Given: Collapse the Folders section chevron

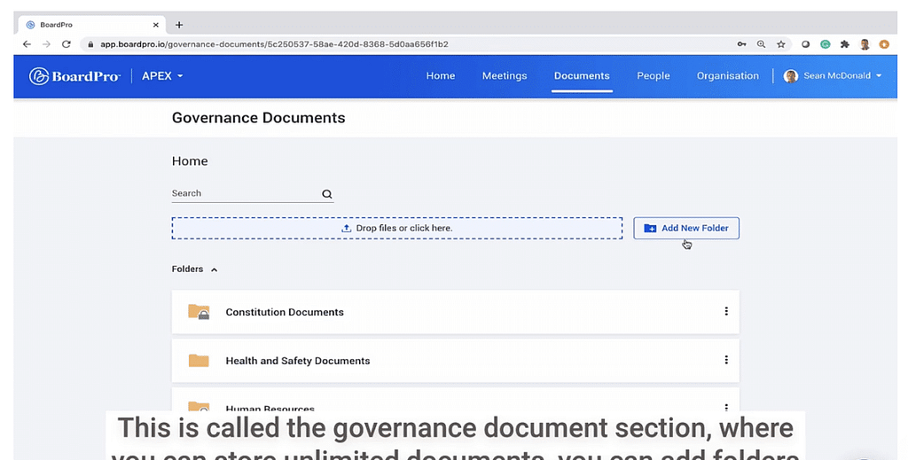Looking at the screenshot, I should (x=214, y=269).
